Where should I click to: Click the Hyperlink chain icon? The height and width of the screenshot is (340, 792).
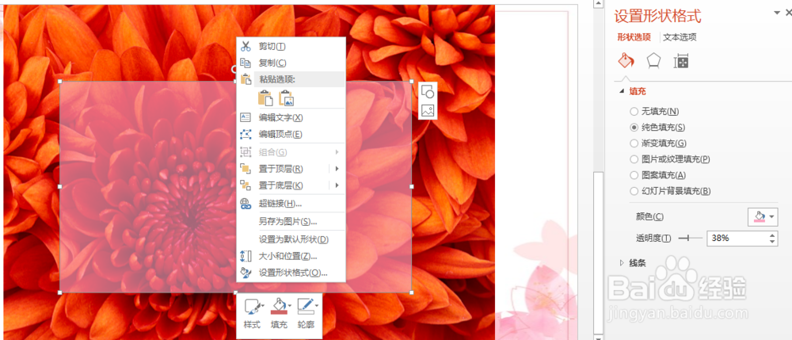246,204
